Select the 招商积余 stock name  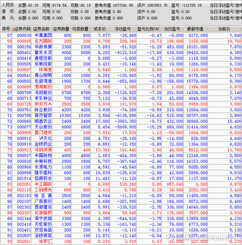[x=43, y=179]
